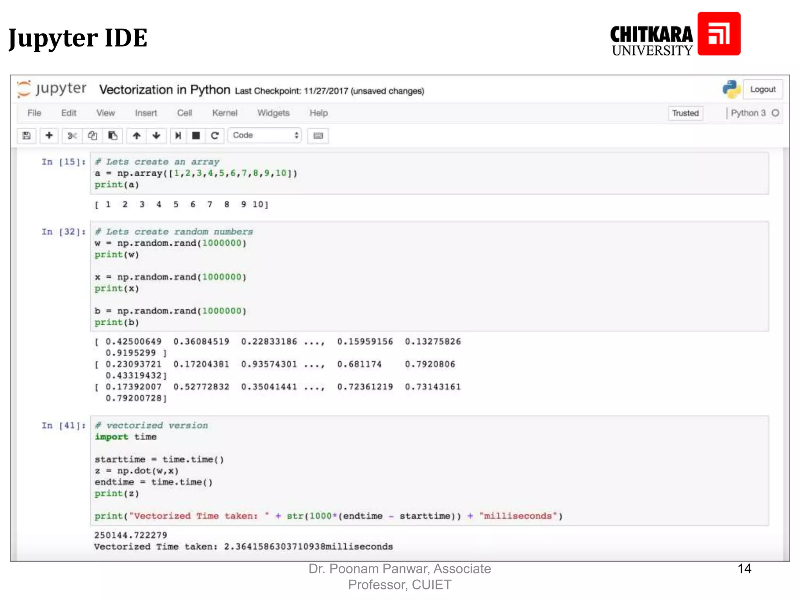Click the Logout button
Image resolution: width=800 pixels, height=600 pixels.
click(762, 89)
